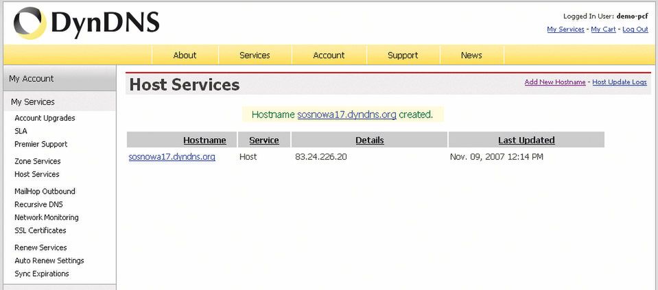The image size is (658, 290).
Task: Click the My Services top link
Action: (x=565, y=29)
